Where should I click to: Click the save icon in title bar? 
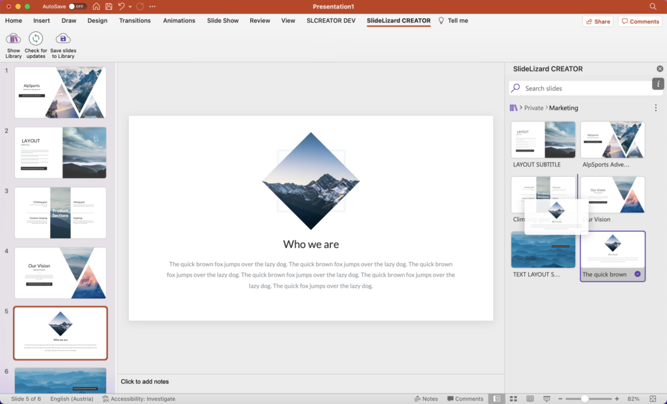point(109,7)
